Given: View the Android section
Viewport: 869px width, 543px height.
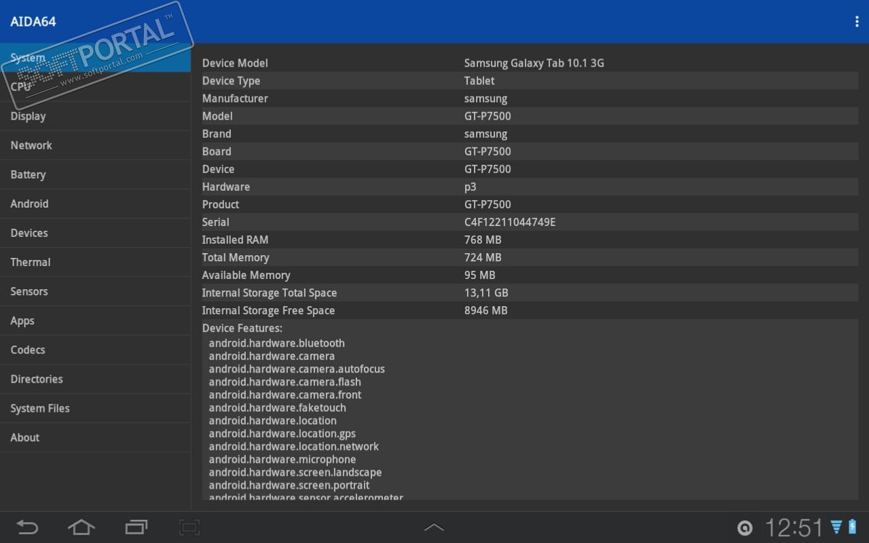Looking at the screenshot, I should click(x=95, y=204).
